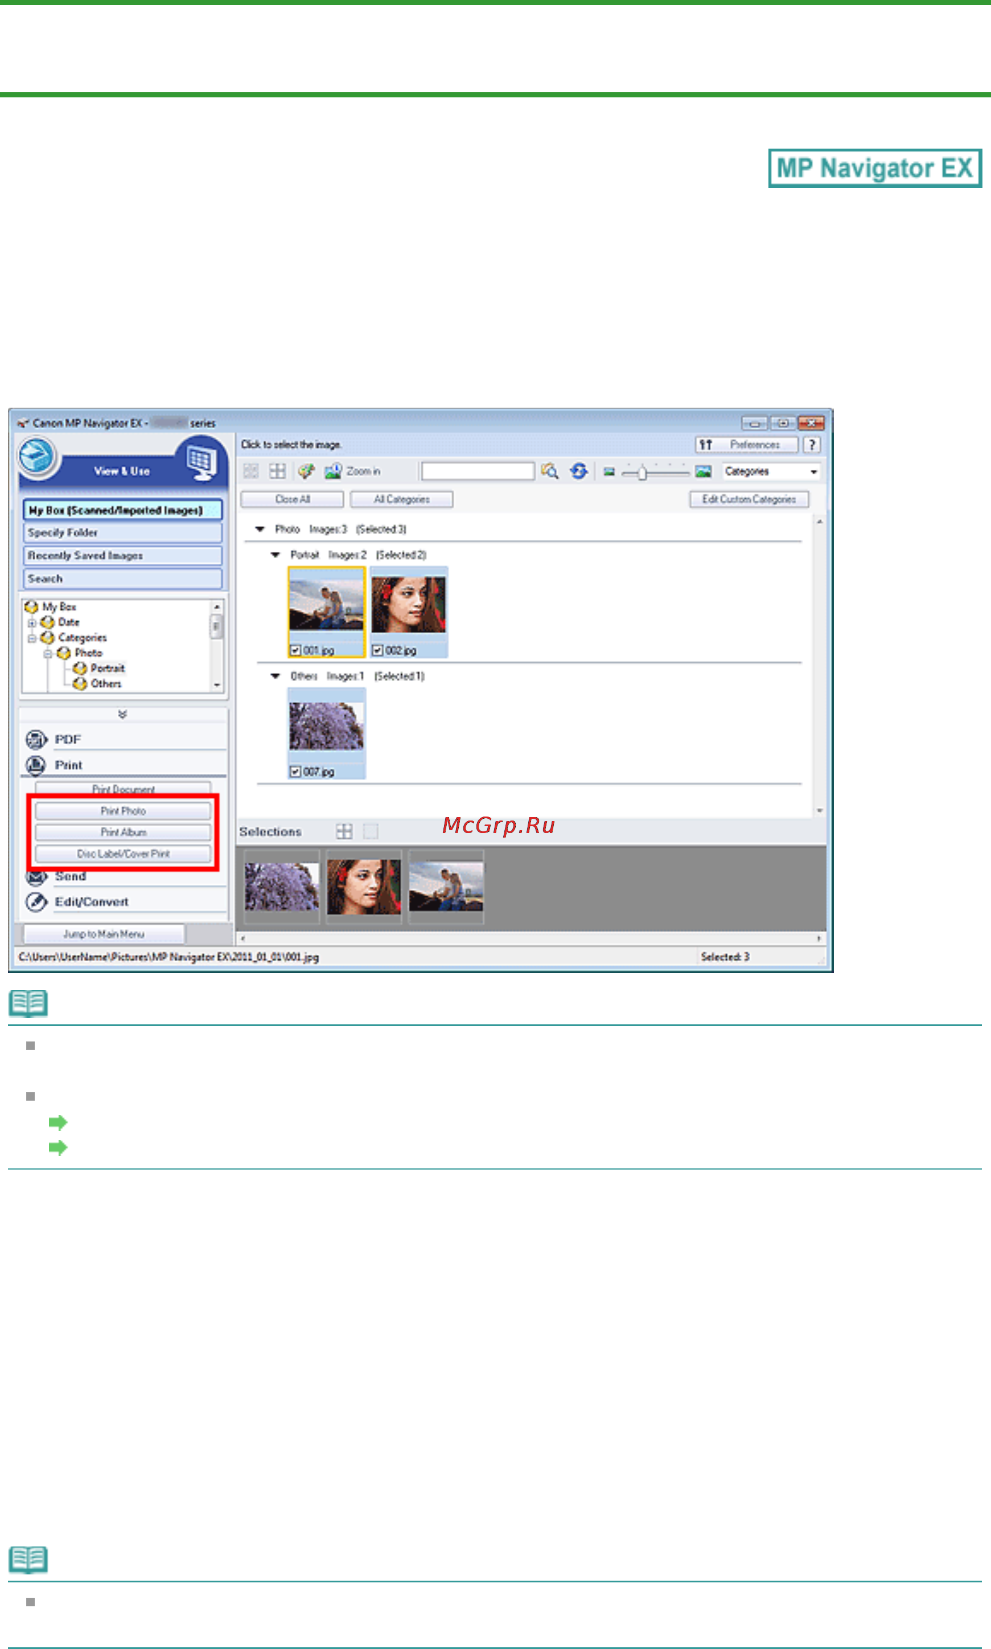Click the Jump to Main Menu button
Screen dimensions: 991x1649
point(104,934)
